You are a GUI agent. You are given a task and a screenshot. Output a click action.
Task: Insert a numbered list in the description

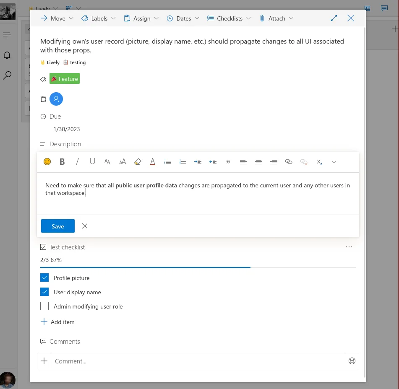click(x=183, y=162)
